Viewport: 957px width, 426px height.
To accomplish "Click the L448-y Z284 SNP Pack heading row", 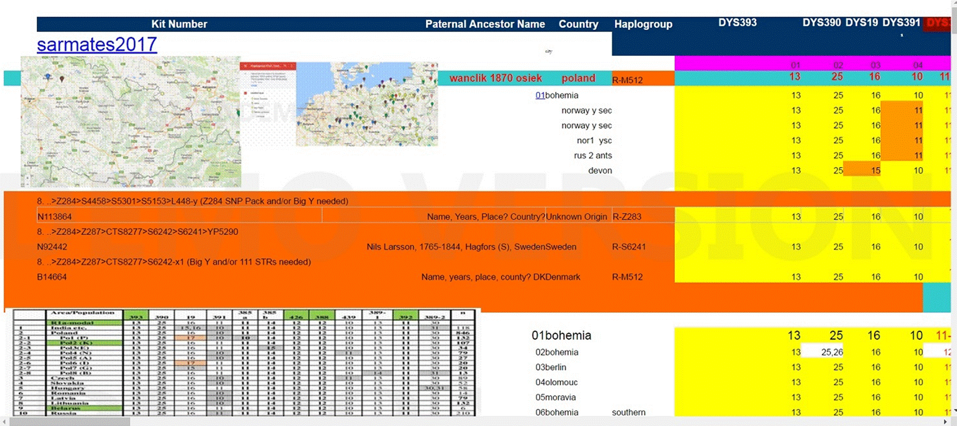I will pyautogui.click(x=193, y=201).
